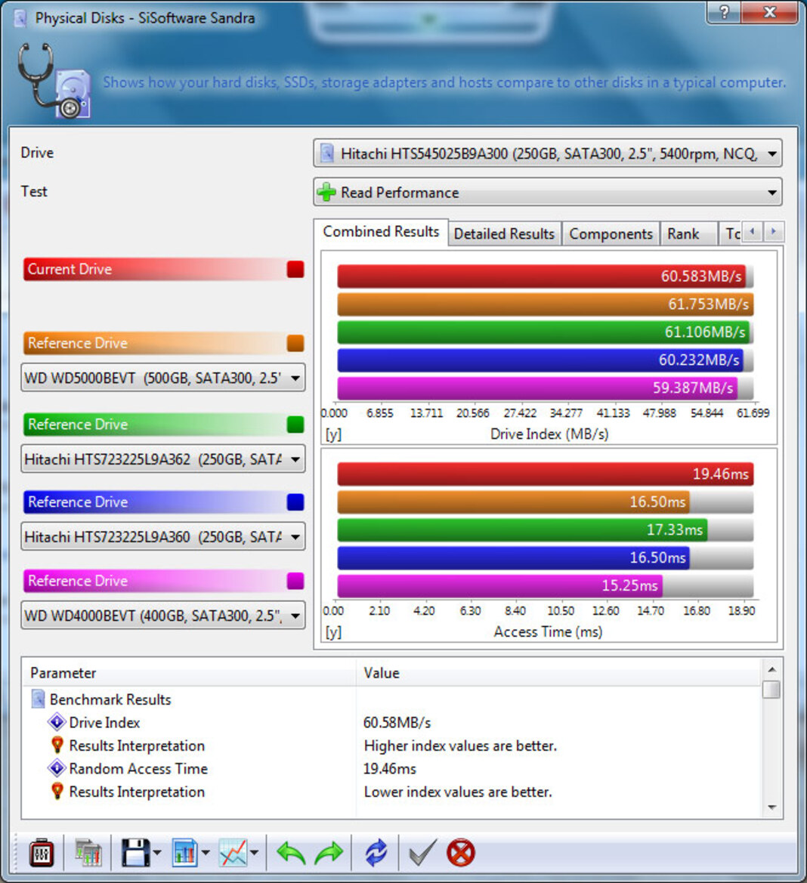
Task: Open the WD WD5000BEVT reference dropdown
Action: click(163, 378)
